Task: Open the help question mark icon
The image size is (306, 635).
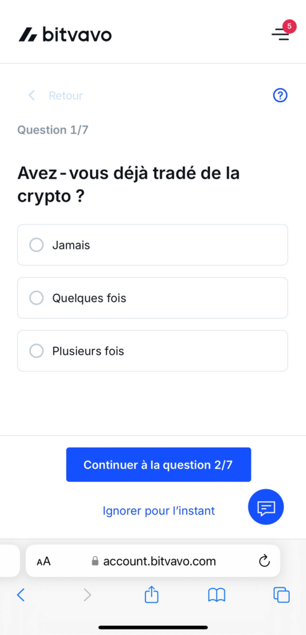Action: tap(280, 95)
